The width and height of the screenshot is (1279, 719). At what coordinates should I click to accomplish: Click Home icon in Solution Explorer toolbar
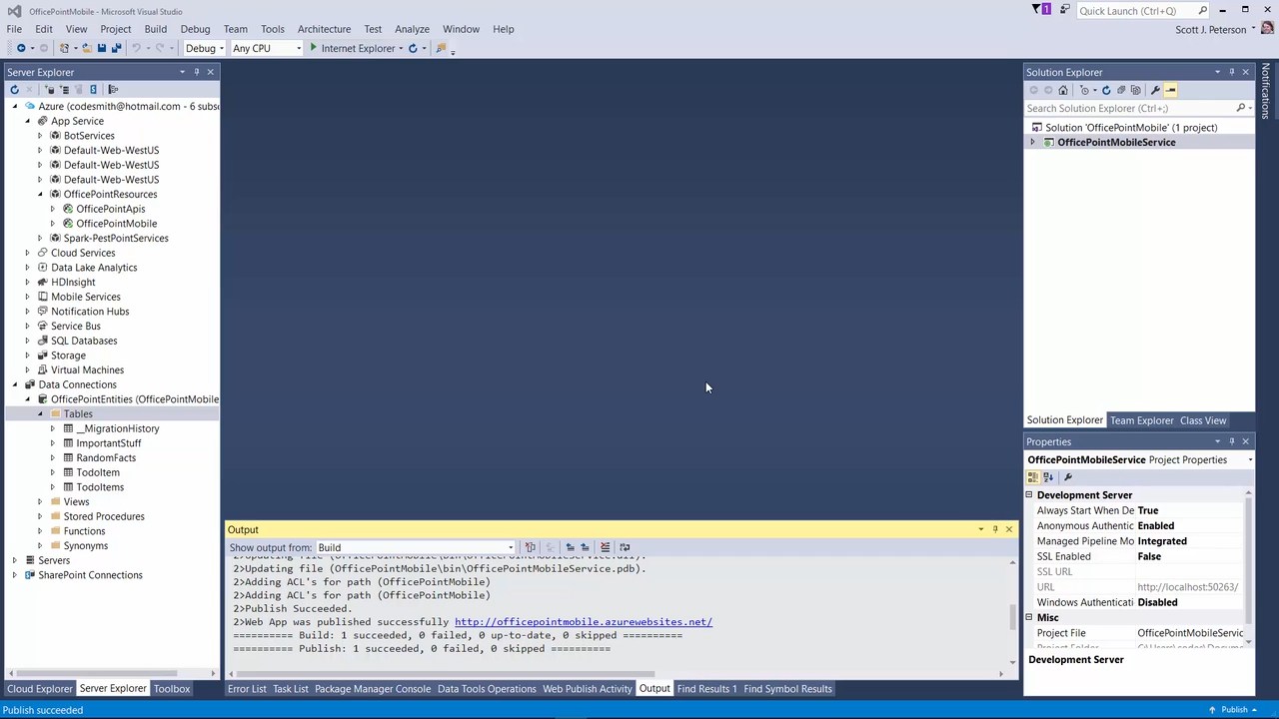point(1063,90)
